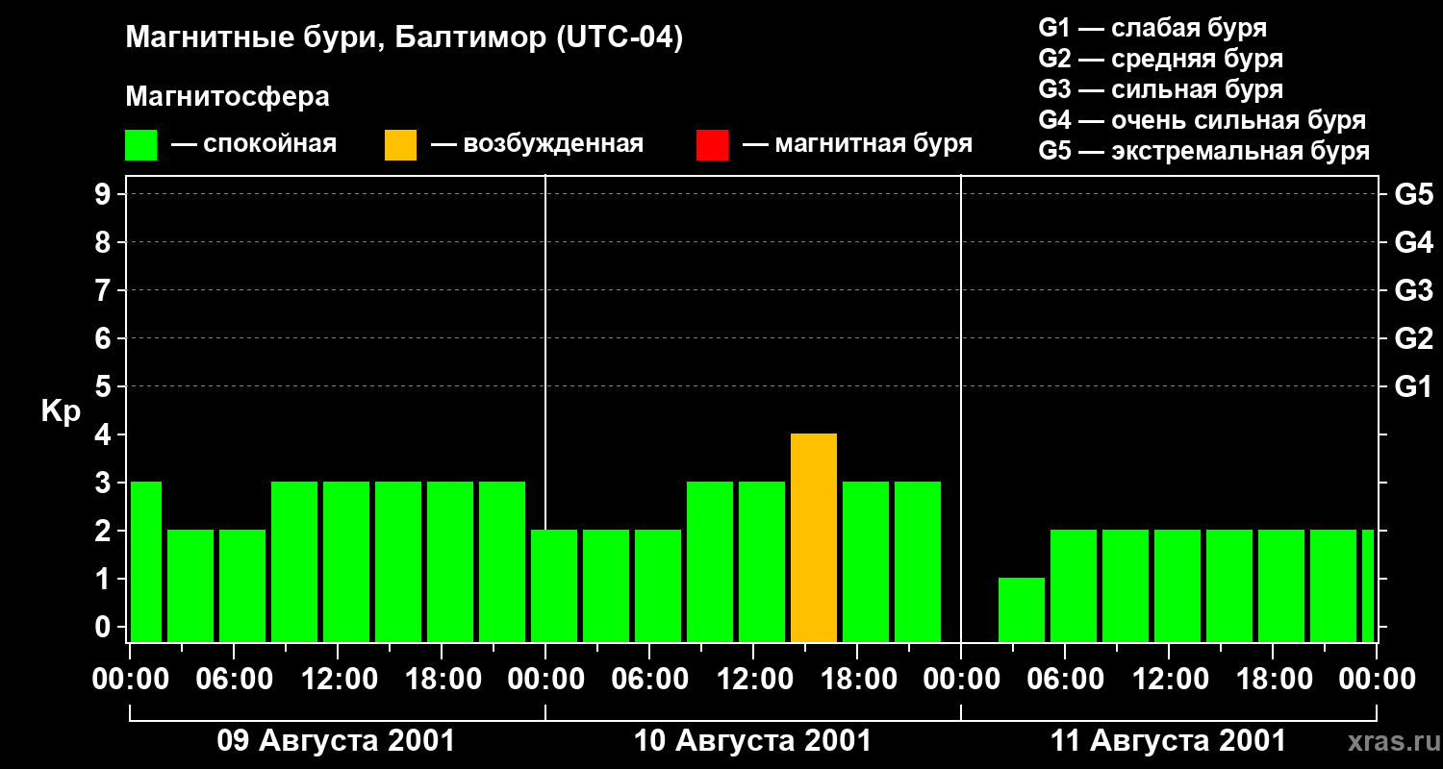This screenshot has width=1443, height=769.
Task: Click the title "Магнитные бури, Балтимор (UTC-04)"
Action: [x=404, y=38]
